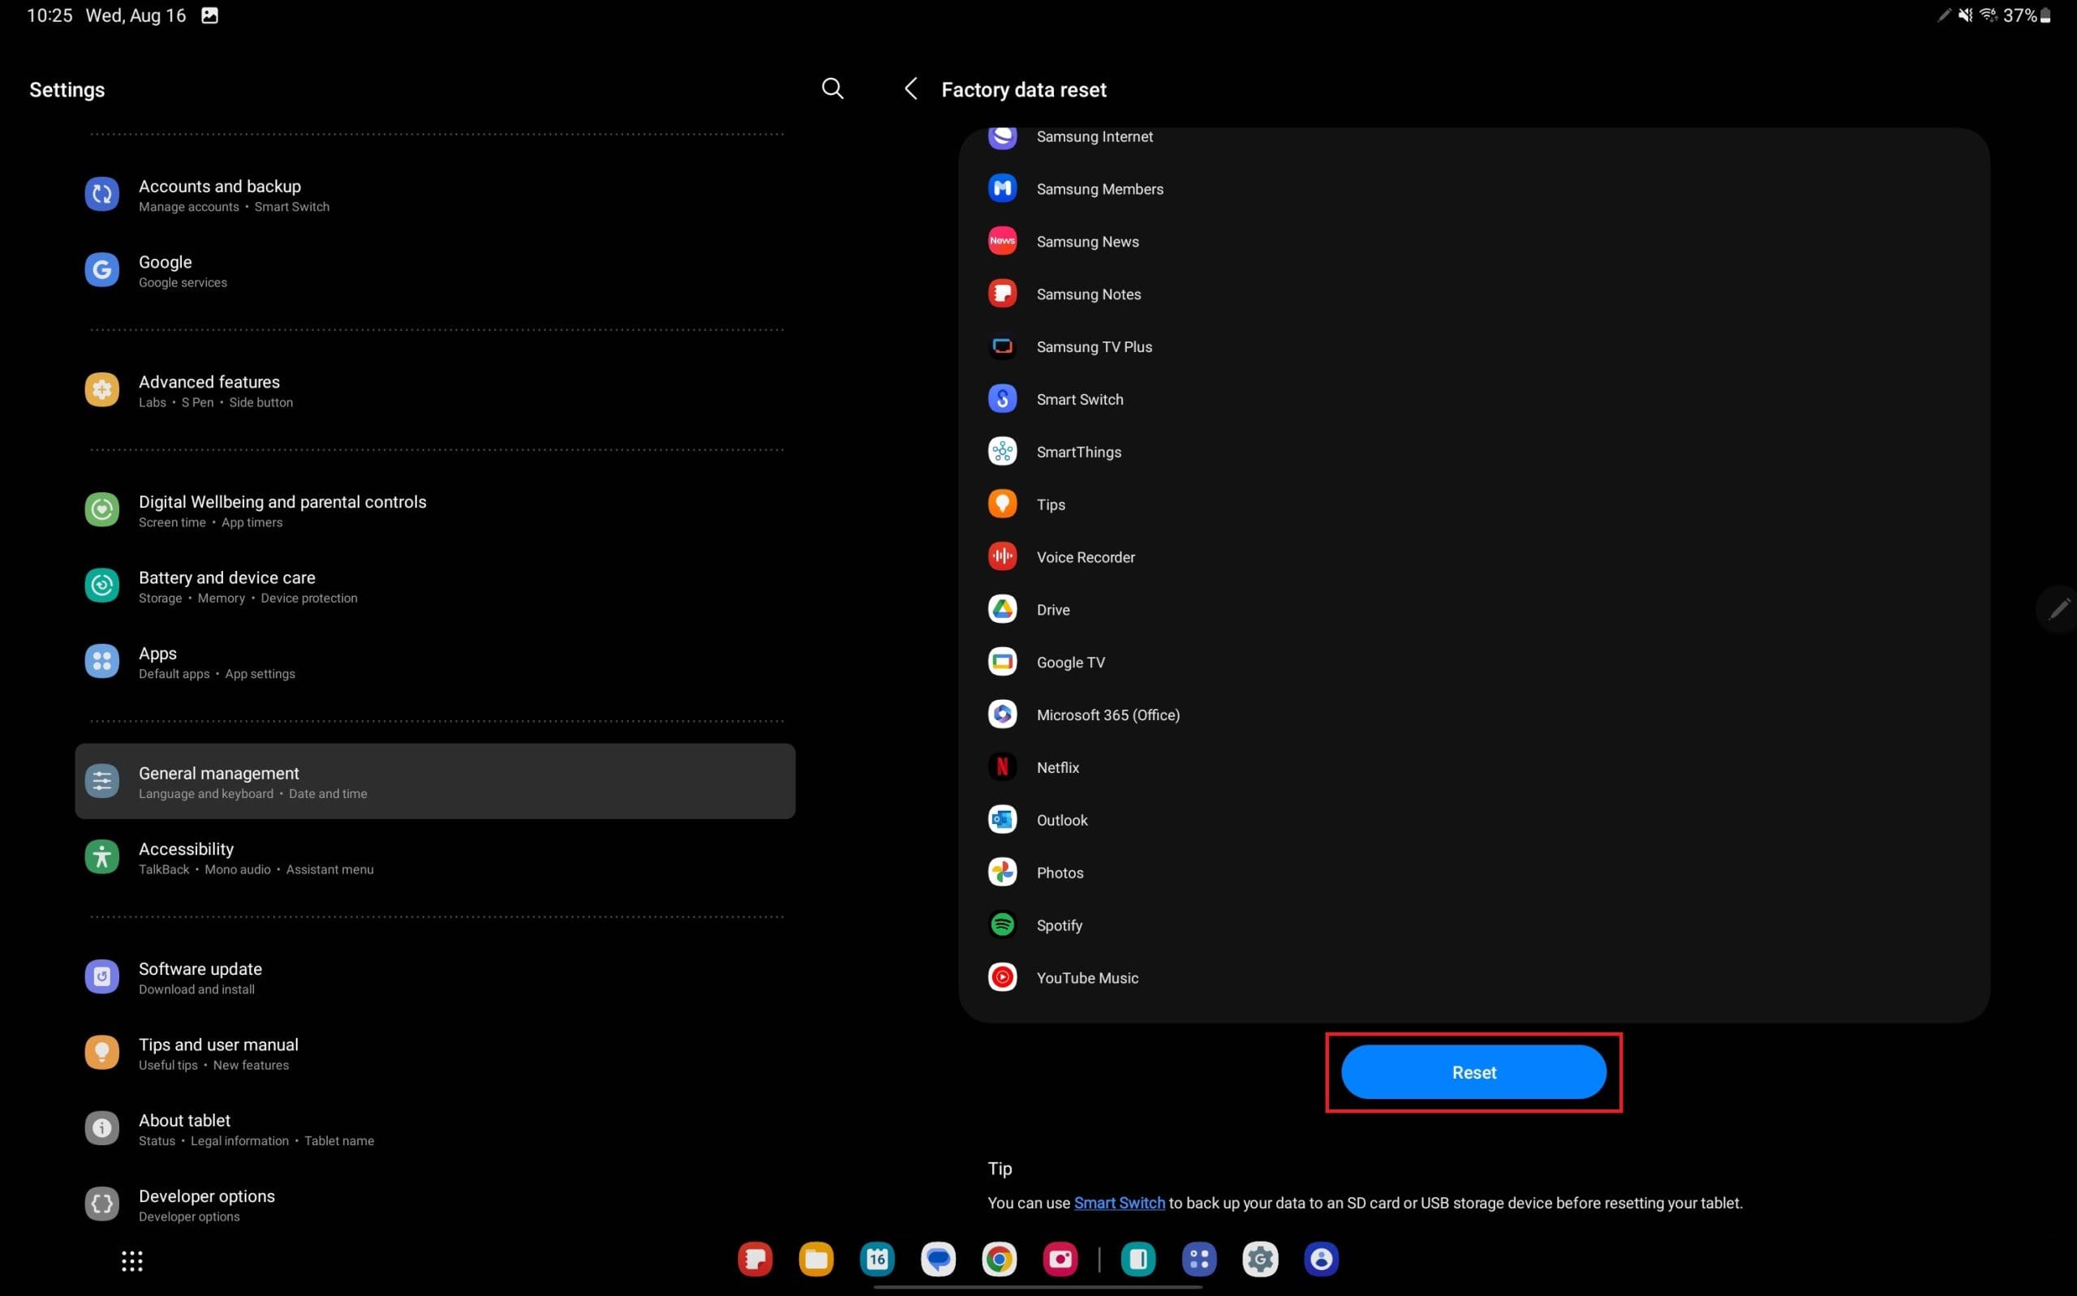Tap the Battery and device care icon
This screenshot has width=2077, height=1296.
point(101,585)
